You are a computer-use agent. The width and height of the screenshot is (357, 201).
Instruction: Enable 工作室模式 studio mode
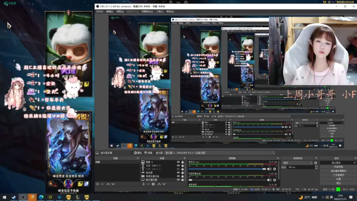[x=338, y=175]
